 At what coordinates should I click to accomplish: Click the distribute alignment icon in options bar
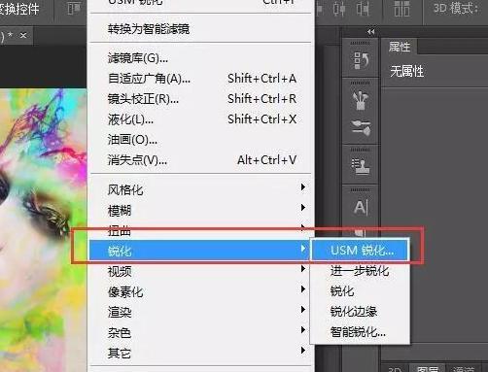coord(401,9)
